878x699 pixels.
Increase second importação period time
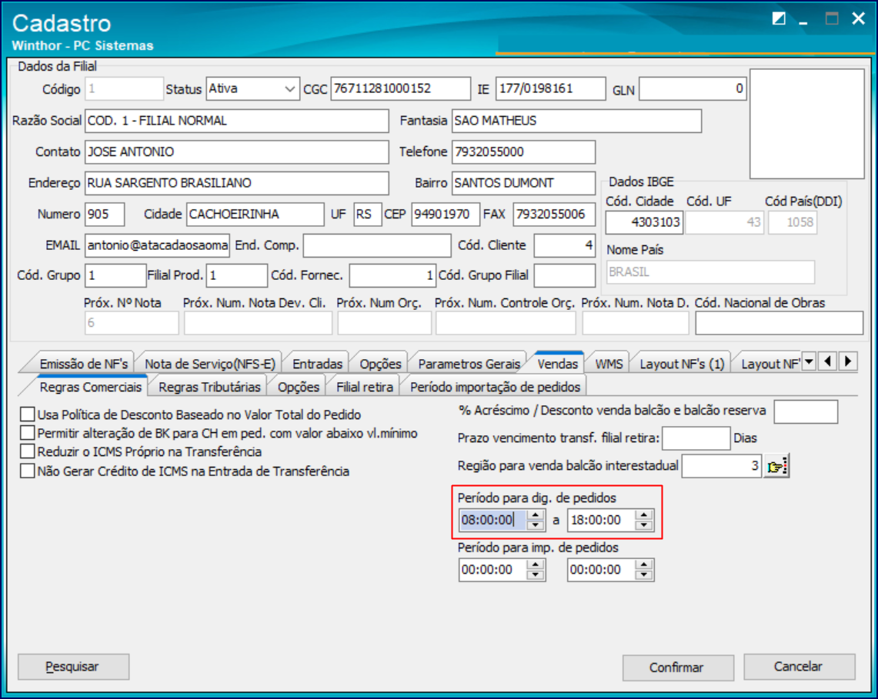(x=644, y=565)
